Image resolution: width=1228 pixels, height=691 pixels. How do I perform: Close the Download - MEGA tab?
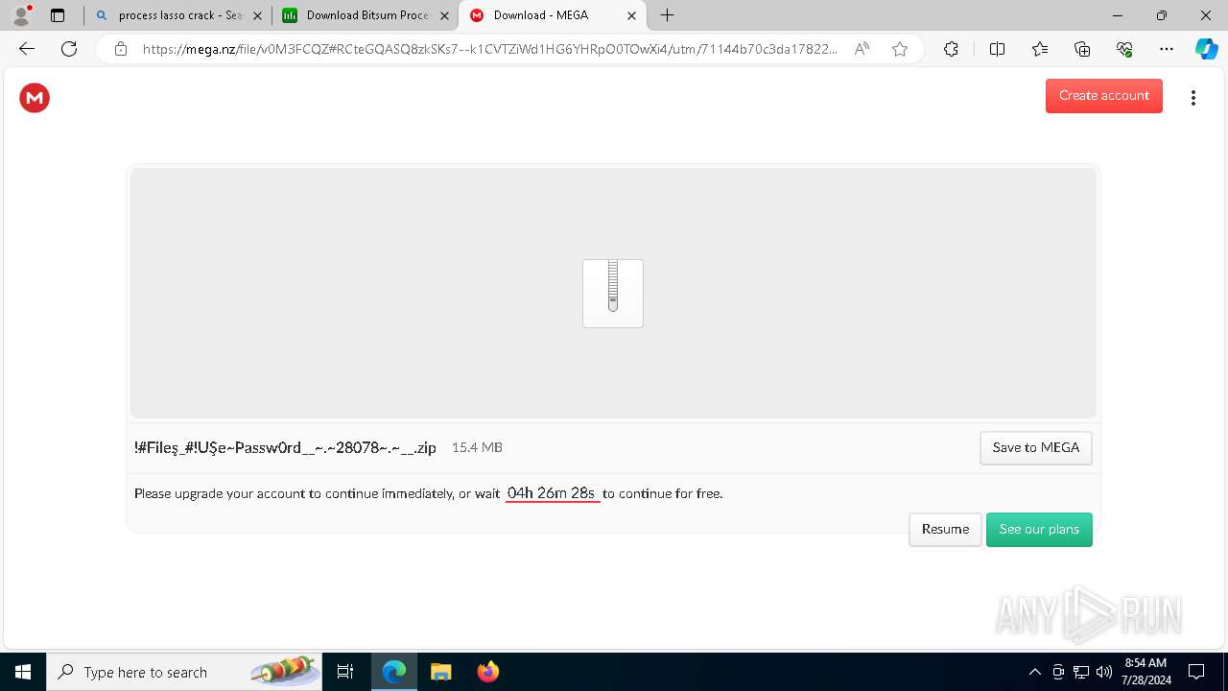(631, 15)
